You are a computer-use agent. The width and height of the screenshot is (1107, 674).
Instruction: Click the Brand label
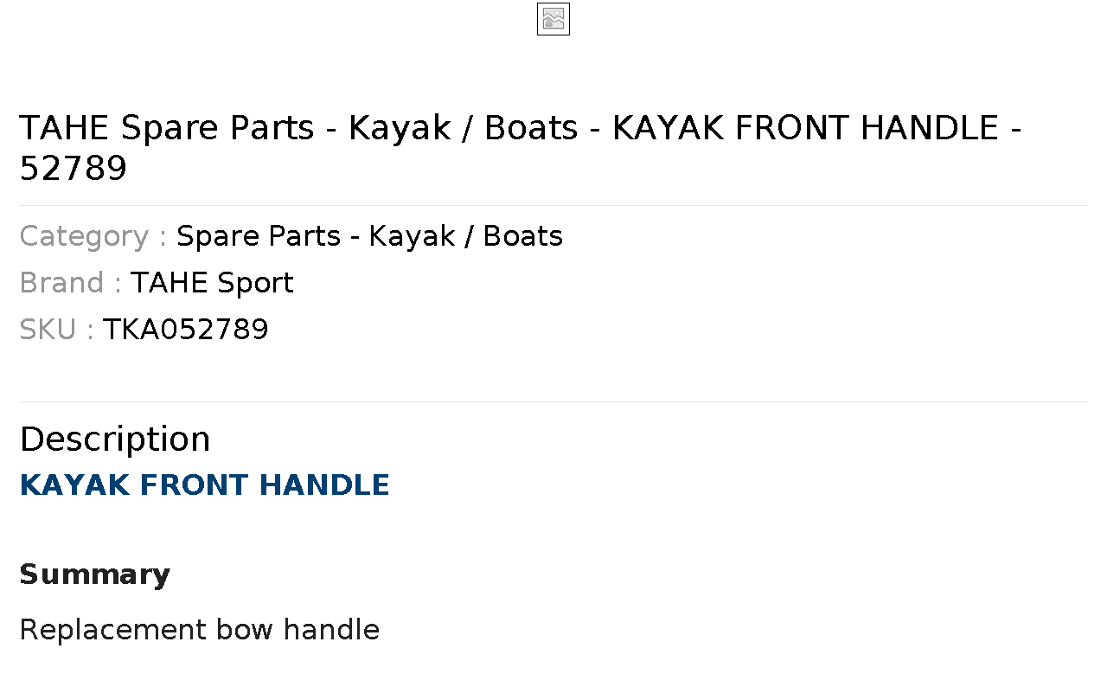click(71, 283)
